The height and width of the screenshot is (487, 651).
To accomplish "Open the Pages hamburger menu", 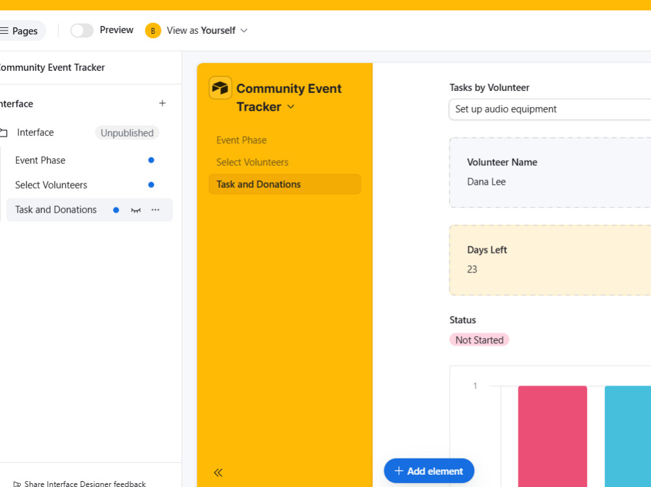I will [x=19, y=31].
